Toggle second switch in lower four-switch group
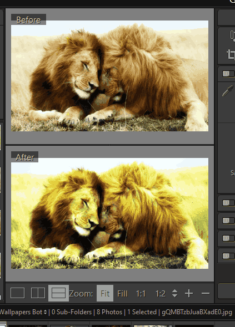The width and height of the screenshot is (235, 327). [228, 221]
